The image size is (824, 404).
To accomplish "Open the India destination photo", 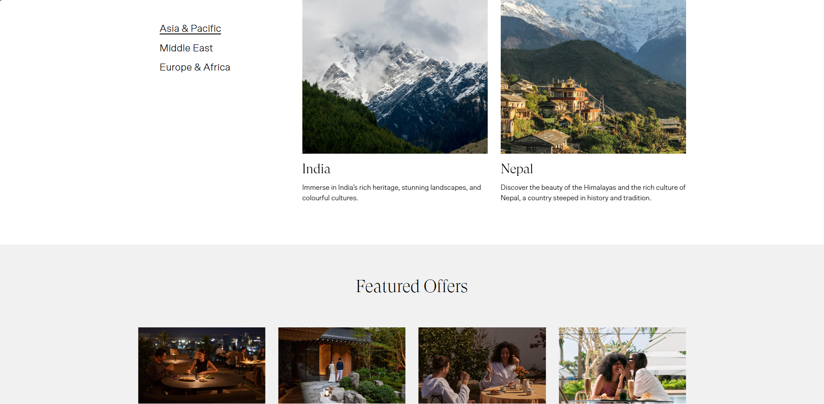I will coord(395,77).
